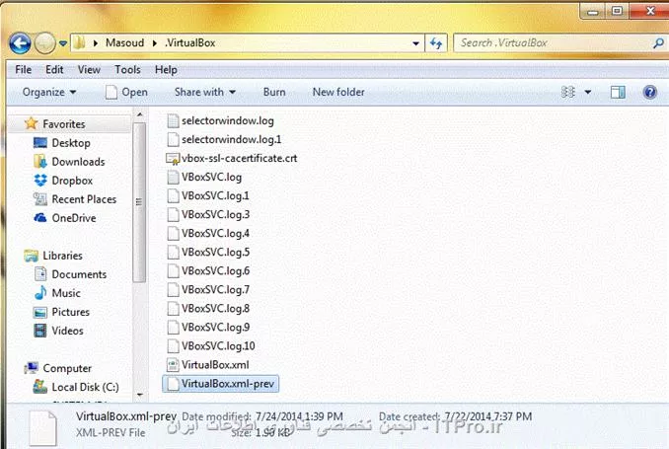Click the Change your view icon

pos(568,92)
